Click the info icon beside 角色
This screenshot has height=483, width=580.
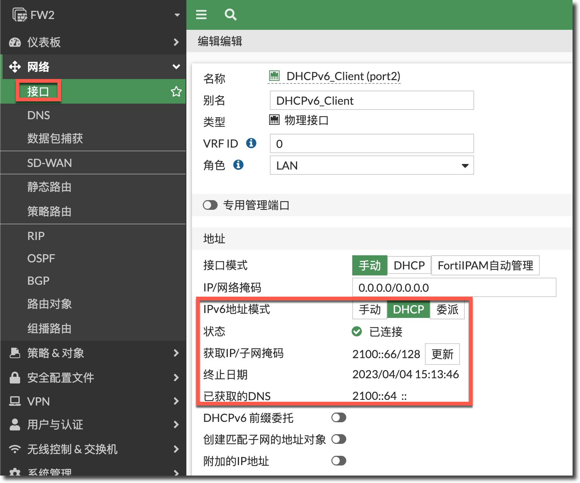pos(238,165)
